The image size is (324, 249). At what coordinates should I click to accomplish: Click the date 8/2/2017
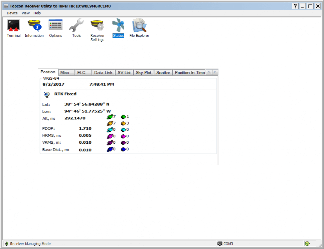click(x=53, y=84)
